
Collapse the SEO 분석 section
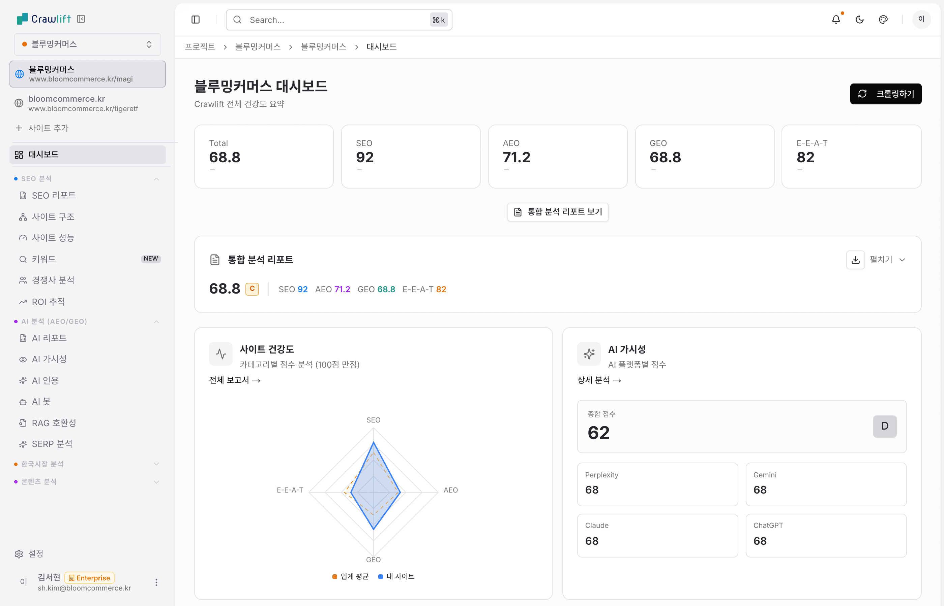click(x=156, y=179)
